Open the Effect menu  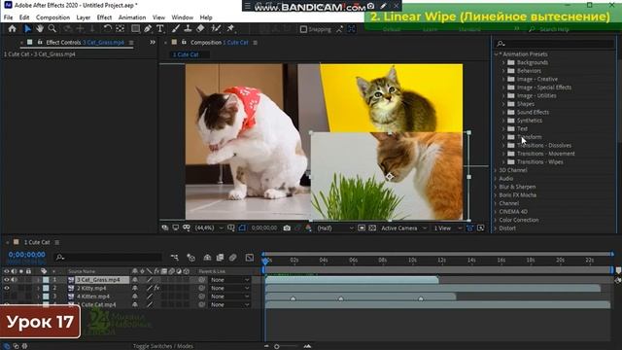point(104,17)
